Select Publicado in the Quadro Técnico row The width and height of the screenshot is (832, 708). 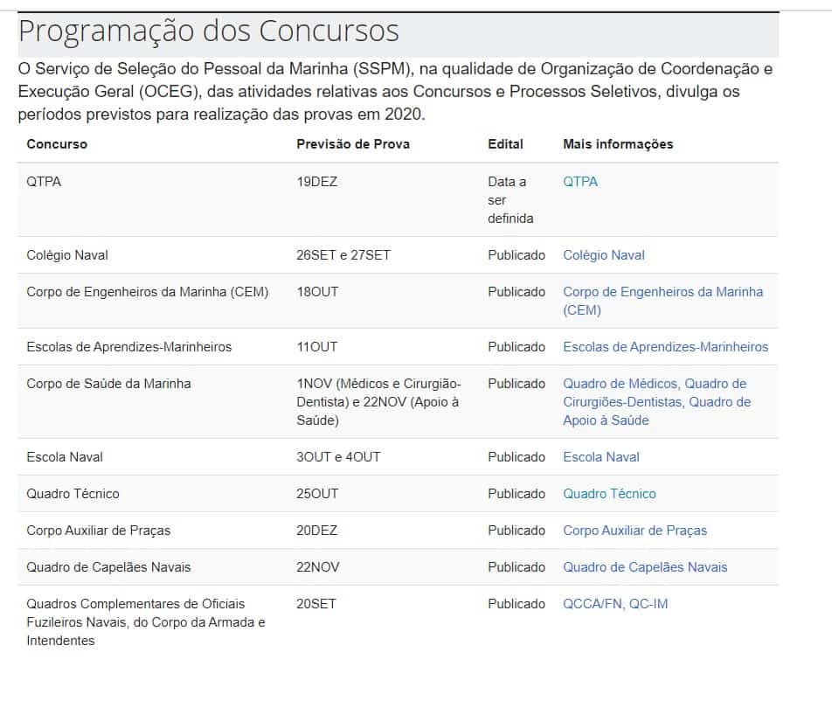517,494
